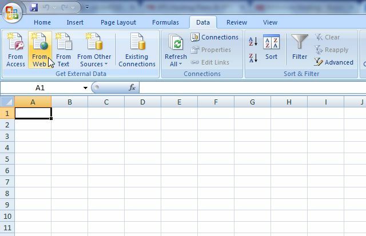
Task: Import data From Text
Action: pos(63,50)
